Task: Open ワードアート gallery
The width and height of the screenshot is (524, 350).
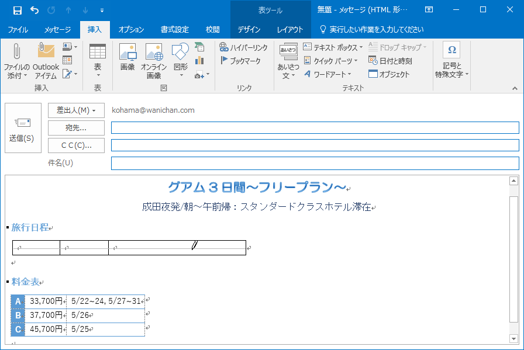Action: point(327,74)
